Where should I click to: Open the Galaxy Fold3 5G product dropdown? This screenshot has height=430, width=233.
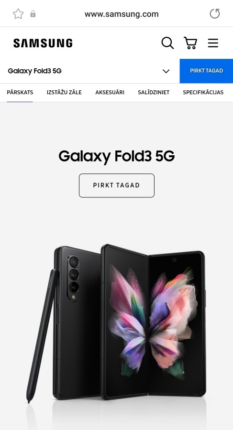coord(90,71)
